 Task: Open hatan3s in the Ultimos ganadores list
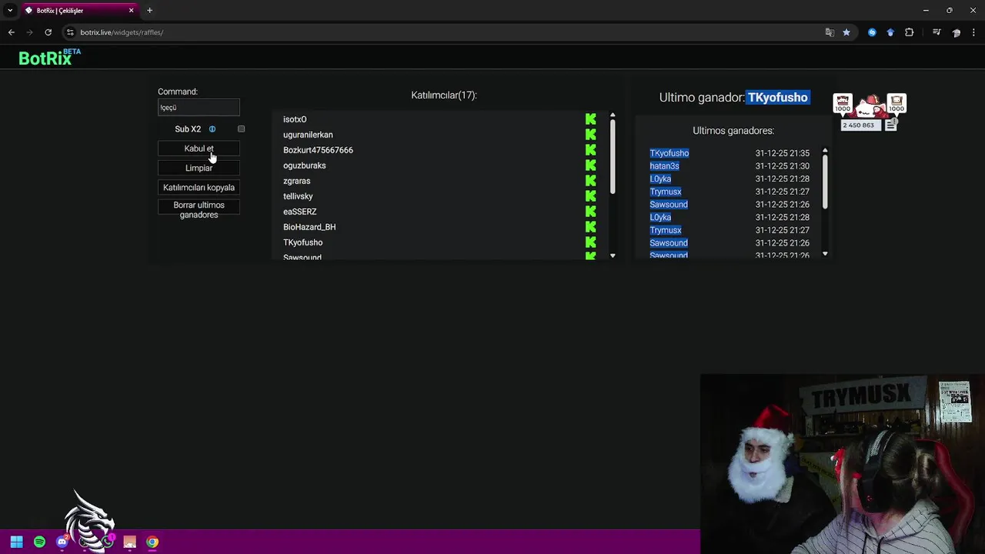click(664, 166)
